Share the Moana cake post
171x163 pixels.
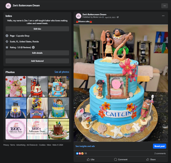[x=151, y=159]
